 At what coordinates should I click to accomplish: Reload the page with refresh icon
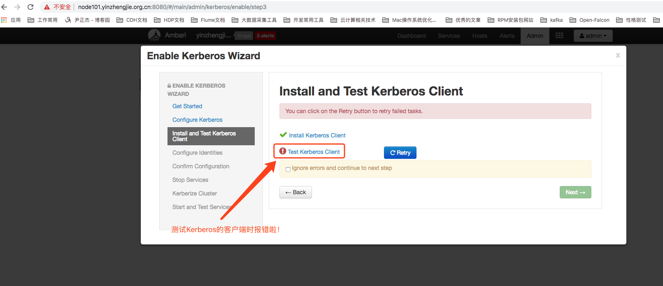point(30,7)
